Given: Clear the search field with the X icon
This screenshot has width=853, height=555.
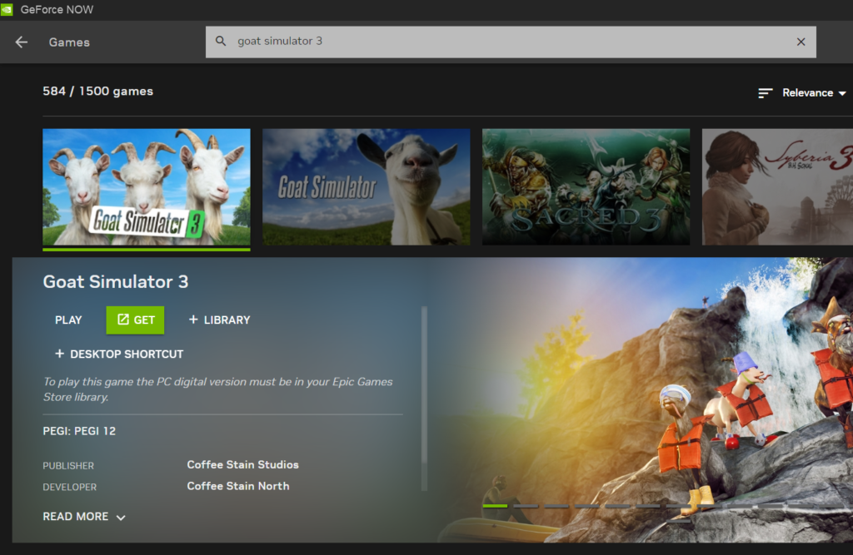Looking at the screenshot, I should 801,42.
